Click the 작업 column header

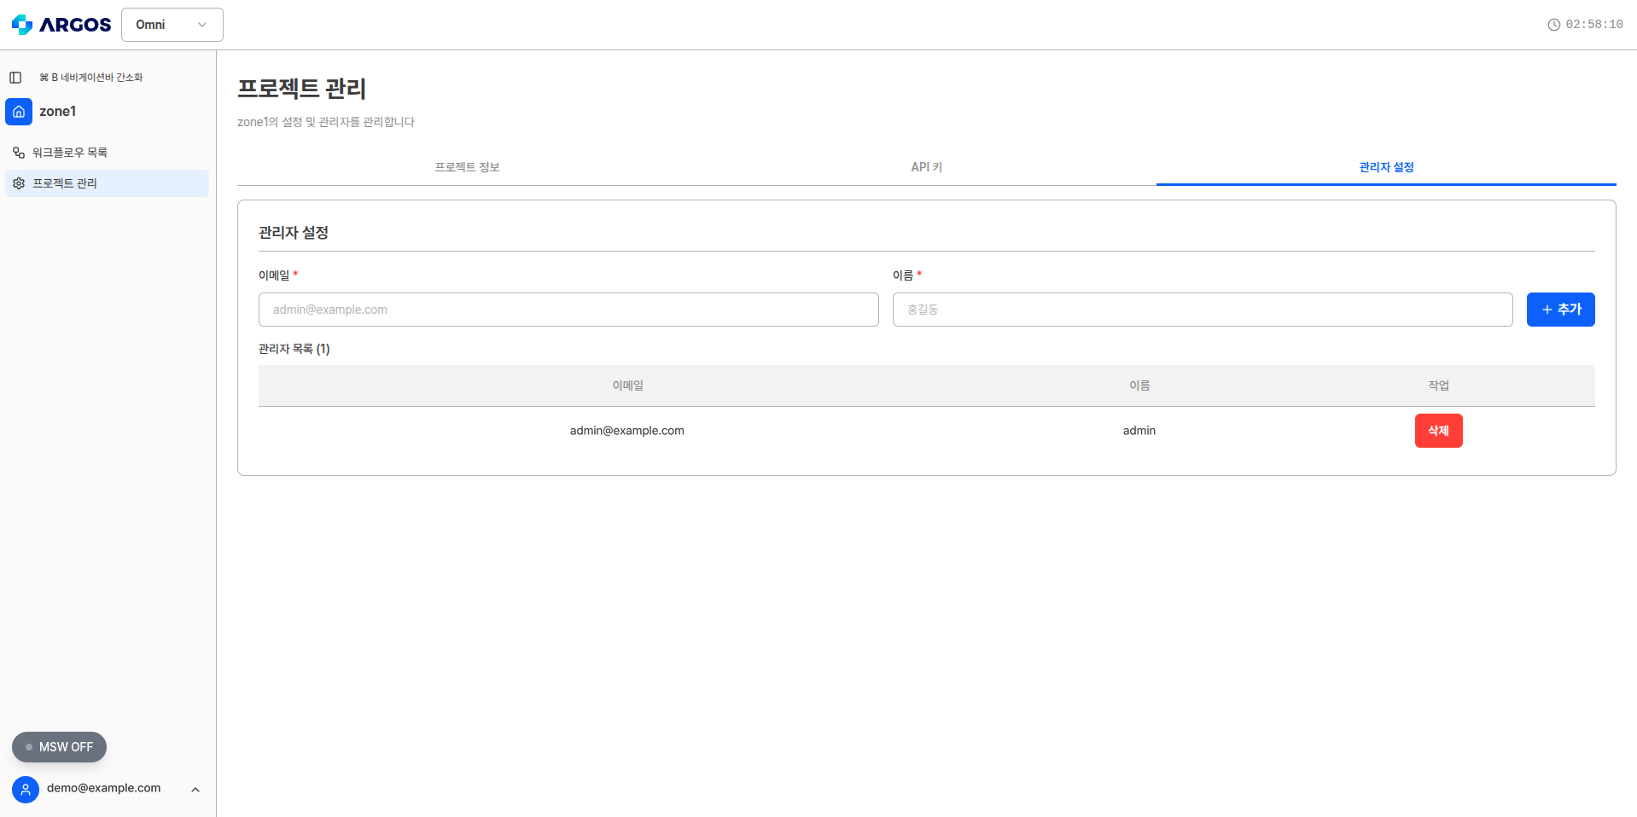[1438, 385]
